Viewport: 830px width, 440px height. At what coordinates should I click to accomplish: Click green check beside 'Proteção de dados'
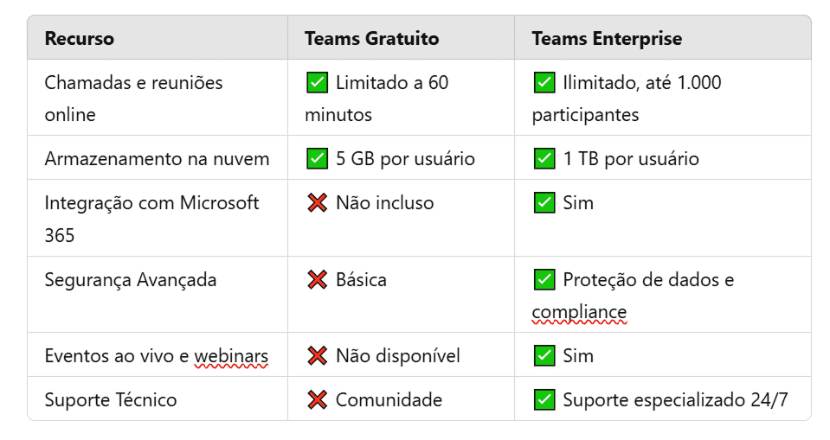544,279
